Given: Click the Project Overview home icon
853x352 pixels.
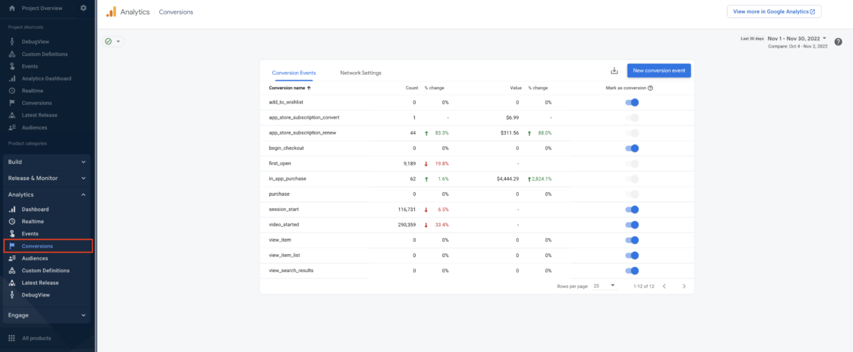Looking at the screenshot, I should tap(12, 8).
